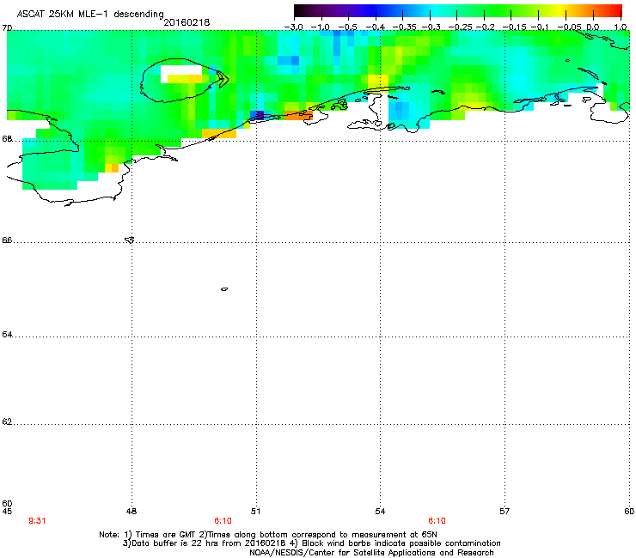Image resolution: width=636 pixels, height=558 pixels.
Task: Click the "-0.15" color bar label
Action: click(x=514, y=27)
